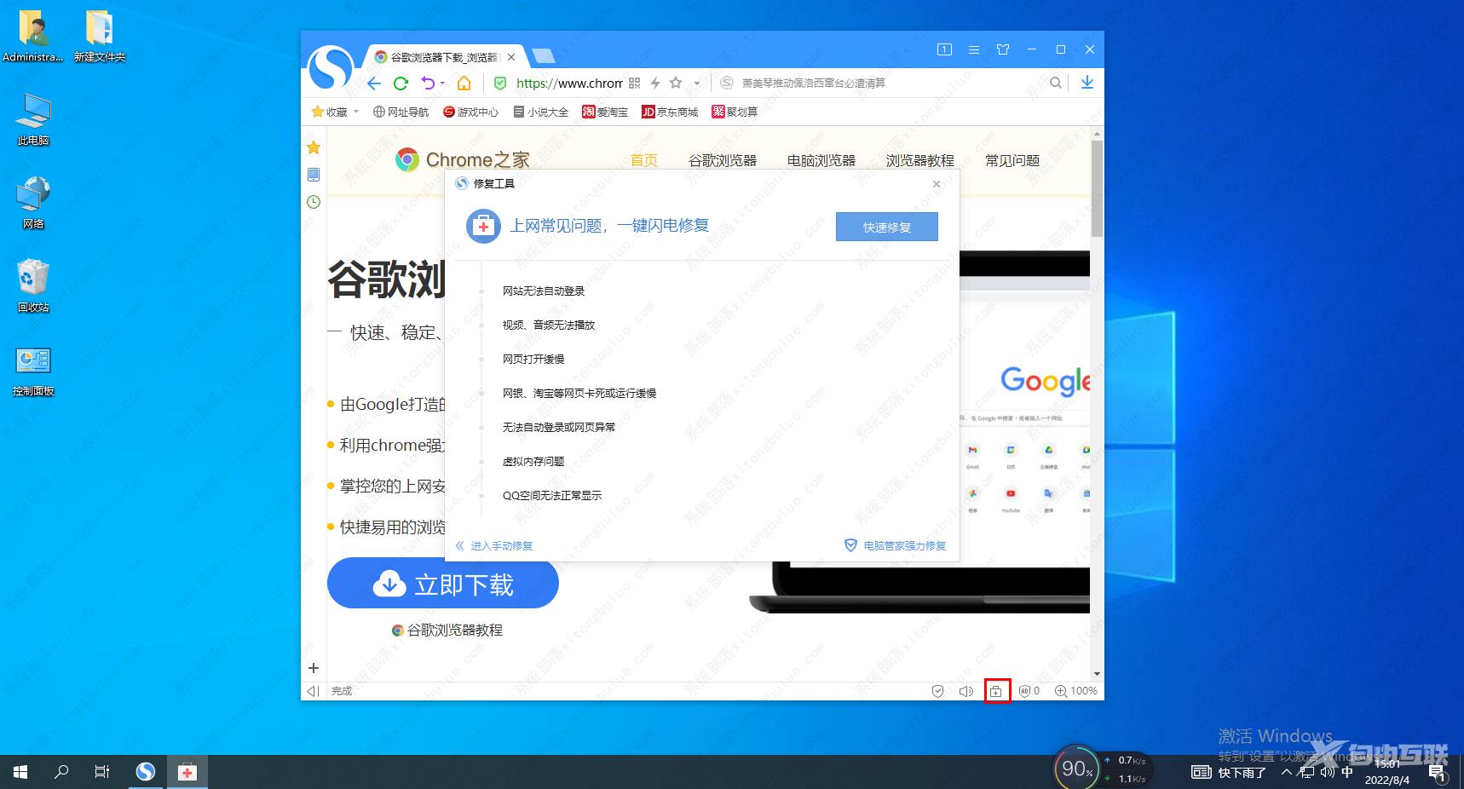Click the address bar URL field
This screenshot has height=789, width=1464.
[x=569, y=83]
